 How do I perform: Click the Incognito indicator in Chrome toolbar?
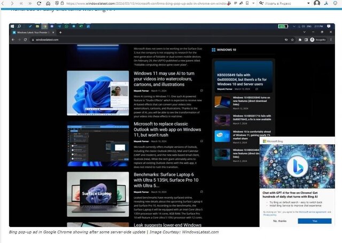318,40
